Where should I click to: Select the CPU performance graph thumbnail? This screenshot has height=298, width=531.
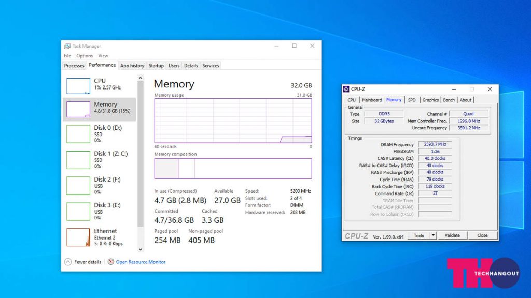click(78, 86)
